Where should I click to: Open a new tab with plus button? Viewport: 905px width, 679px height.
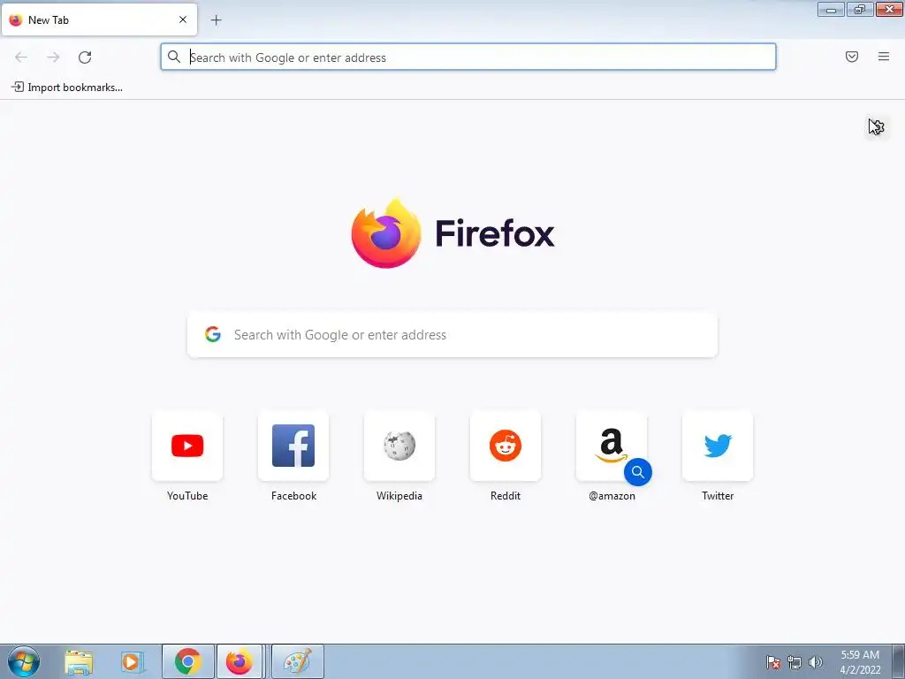[x=216, y=20]
